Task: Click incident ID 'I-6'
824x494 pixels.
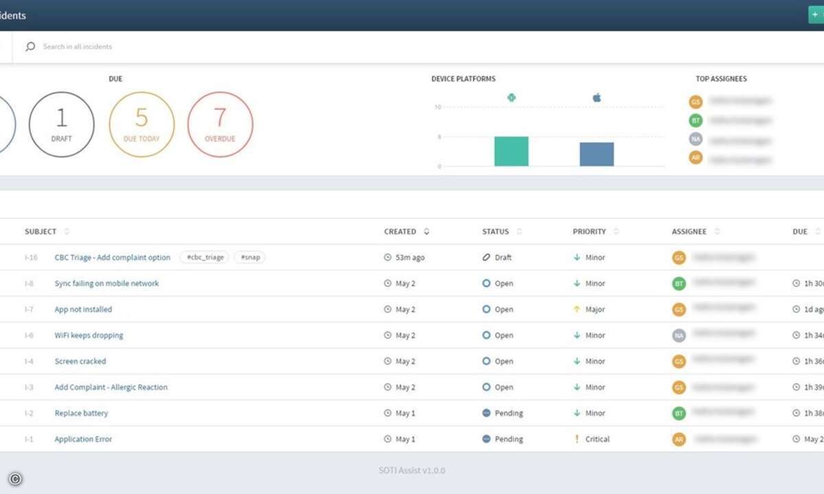Action: point(29,336)
